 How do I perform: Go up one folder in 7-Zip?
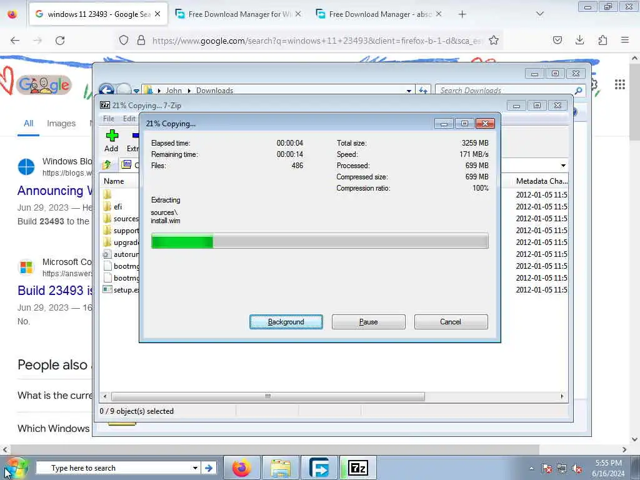107,165
